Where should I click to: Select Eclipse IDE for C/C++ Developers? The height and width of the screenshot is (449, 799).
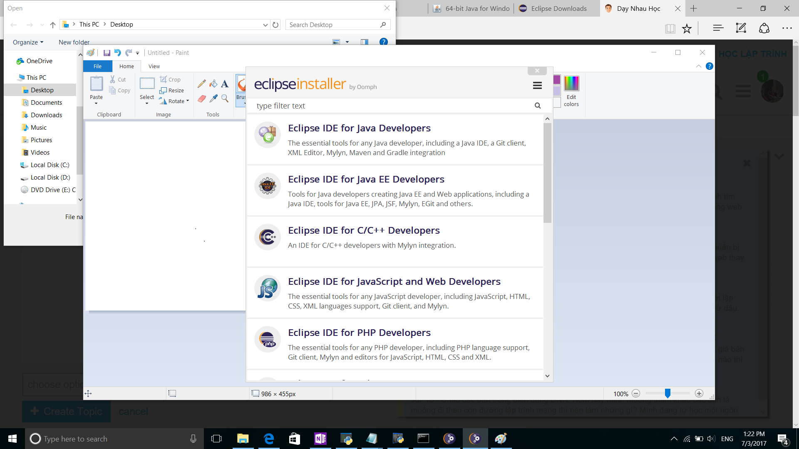pos(395,242)
